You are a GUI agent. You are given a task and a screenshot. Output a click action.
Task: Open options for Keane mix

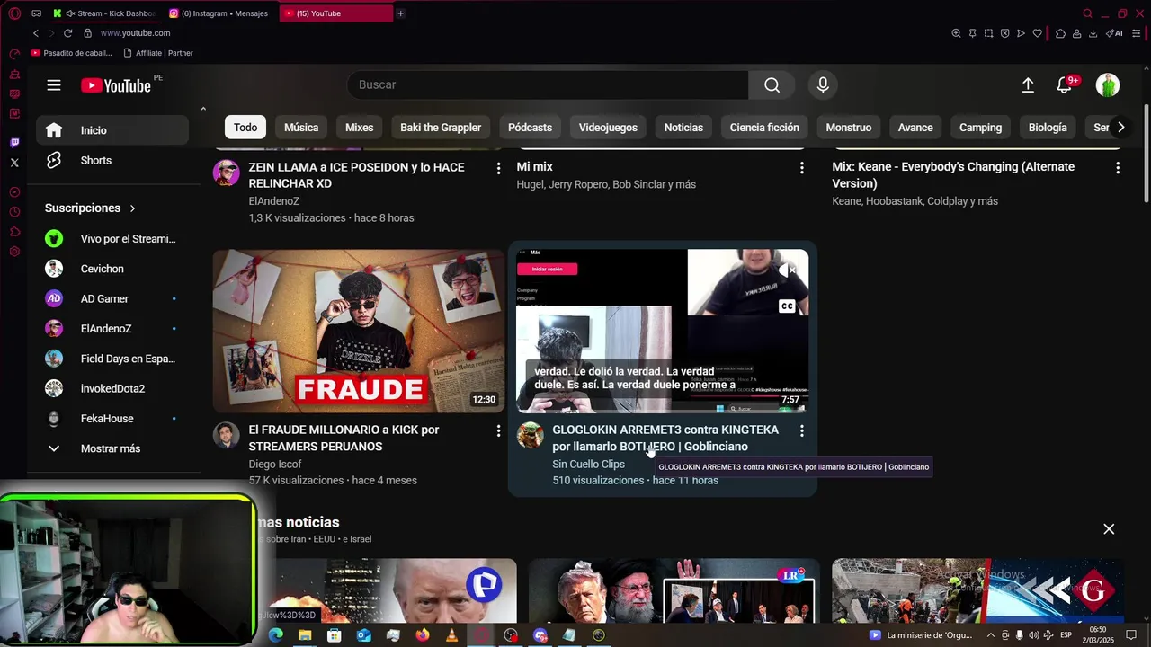(1117, 168)
